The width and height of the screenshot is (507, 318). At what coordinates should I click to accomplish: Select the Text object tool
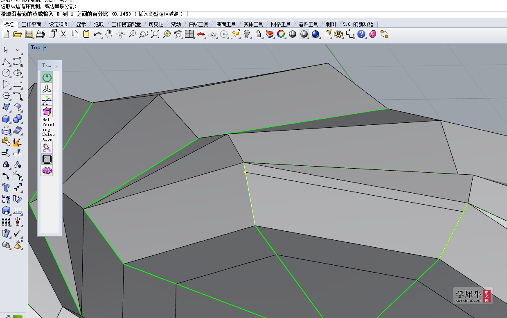6,187
